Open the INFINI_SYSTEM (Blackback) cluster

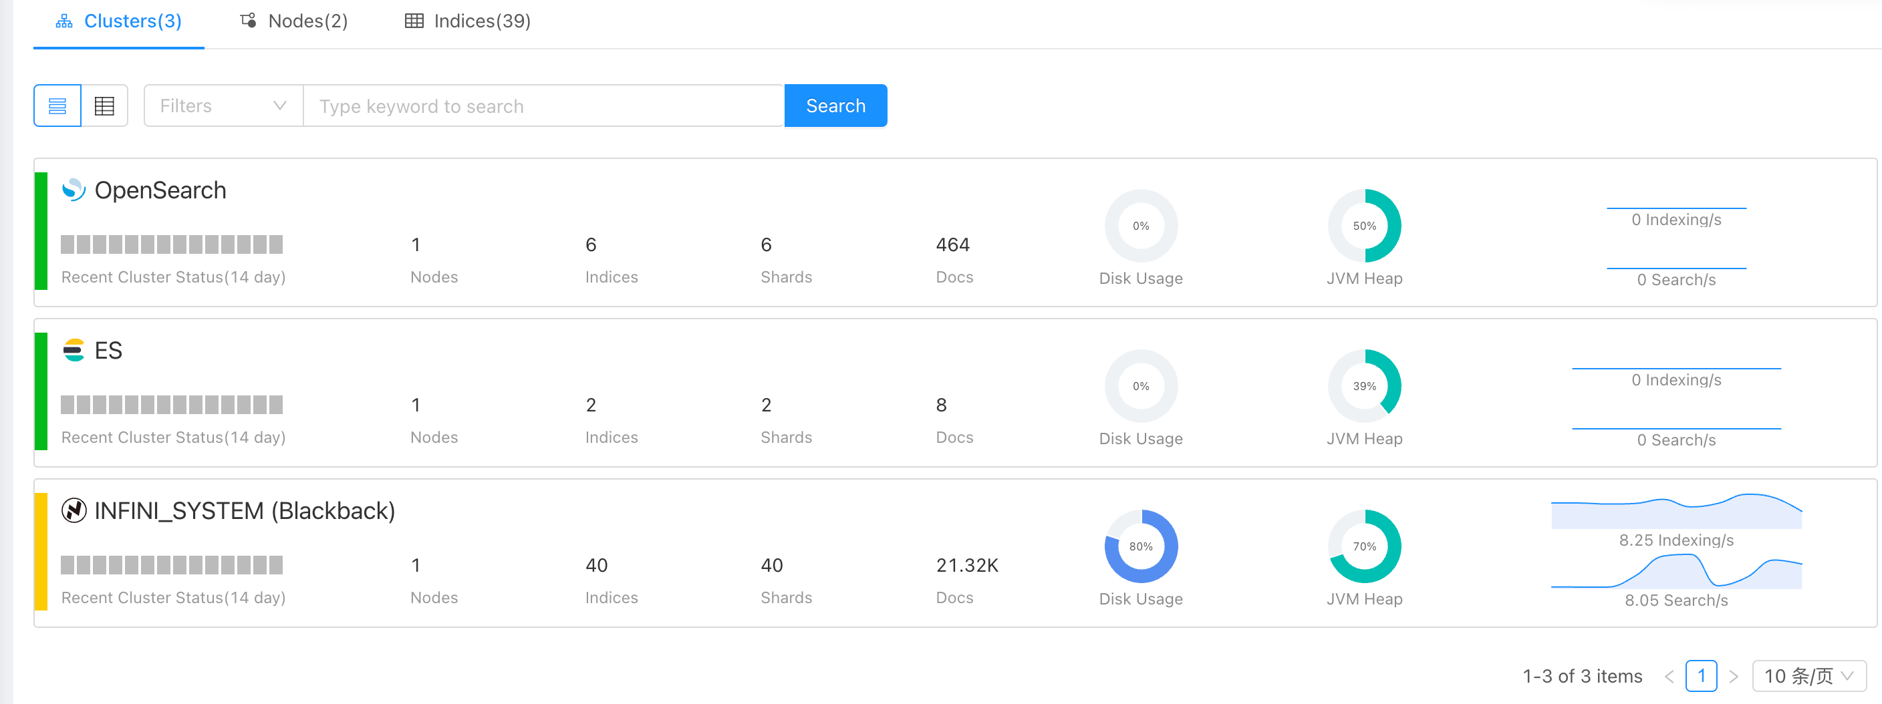coord(245,510)
